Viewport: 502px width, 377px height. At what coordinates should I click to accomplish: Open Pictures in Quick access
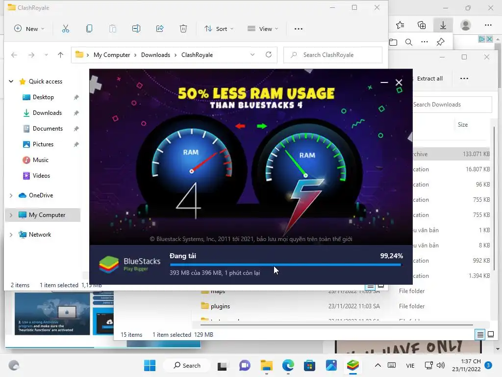43,144
